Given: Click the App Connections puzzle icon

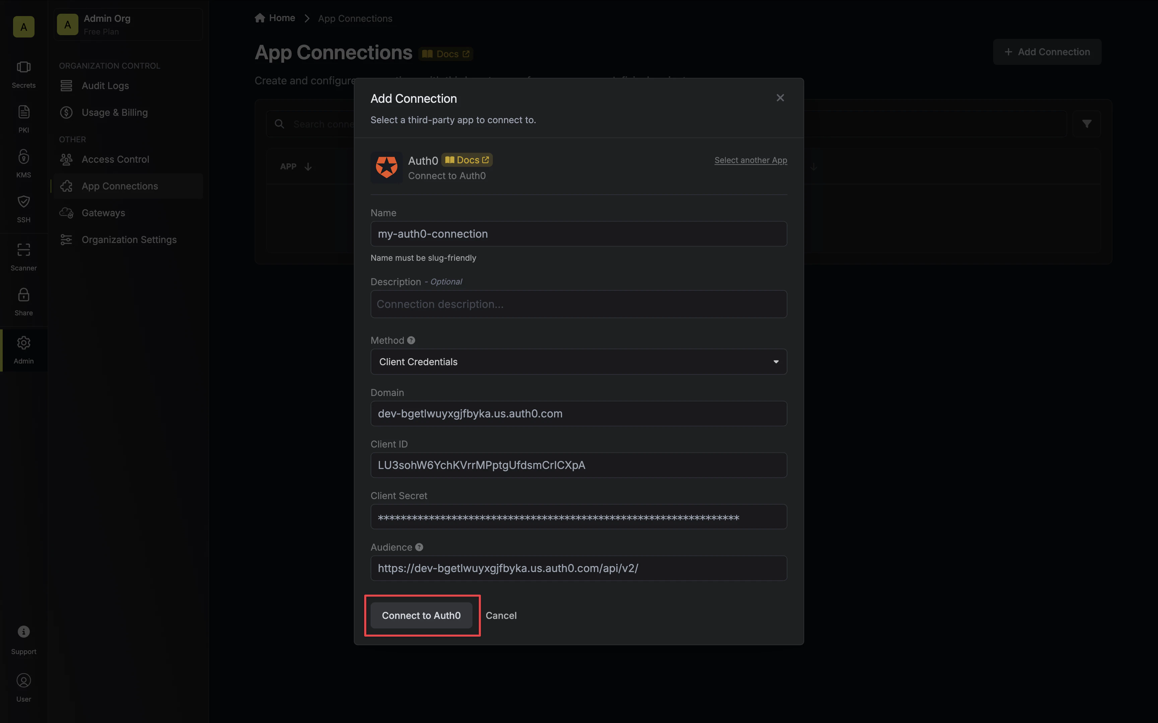Looking at the screenshot, I should 67,186.
